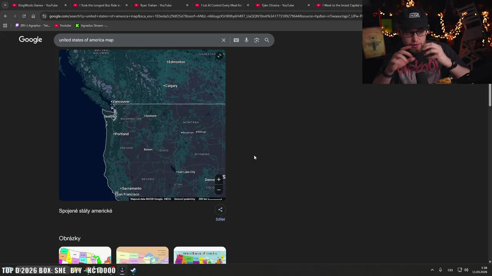Open the on-screen keyboard input tool
Image resolution: width=492 pixels, height=276 pixels.
coord(236,40)
